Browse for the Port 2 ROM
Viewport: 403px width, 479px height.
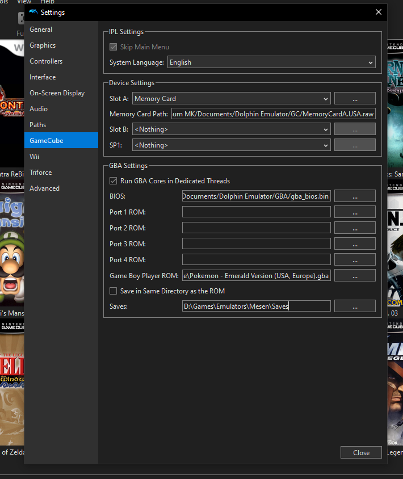tap(355, 228)
